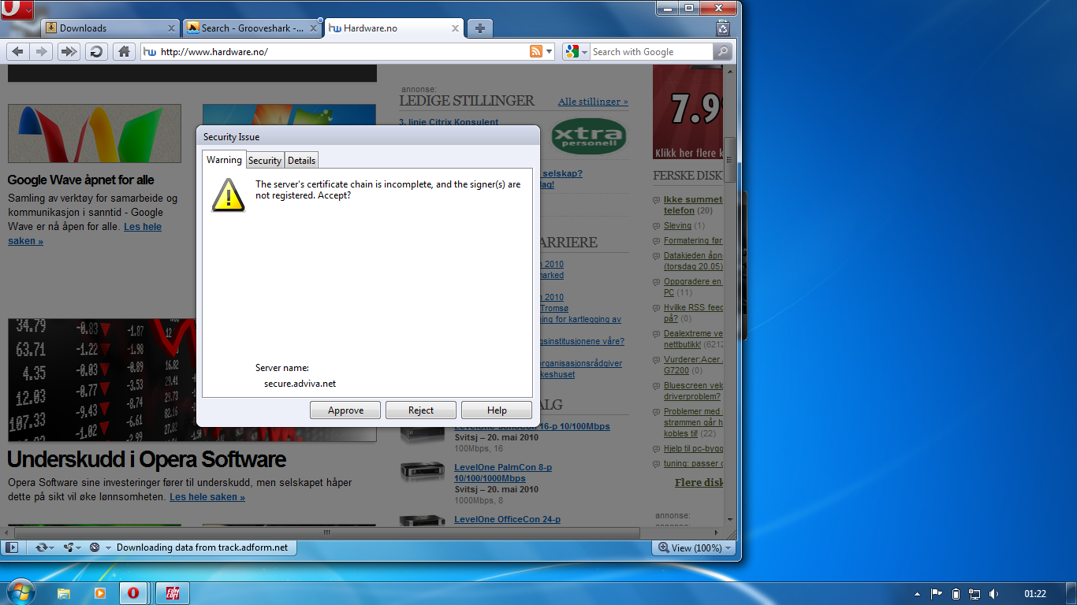Click the Action Center flag tray icon
1077x605 pixels.
coord(937,594)
